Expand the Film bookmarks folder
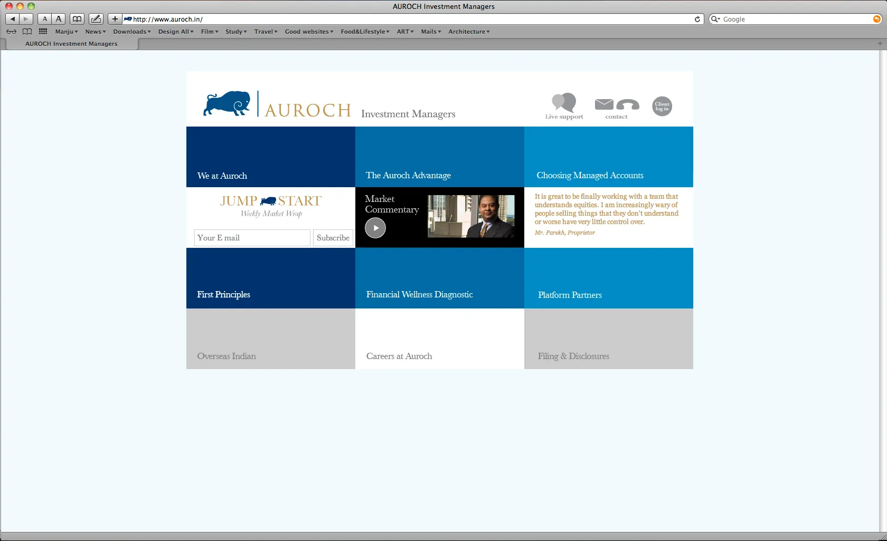887x541 pixels. point(210,32)
